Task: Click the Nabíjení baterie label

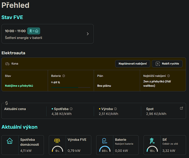Action: click(124, 144)
